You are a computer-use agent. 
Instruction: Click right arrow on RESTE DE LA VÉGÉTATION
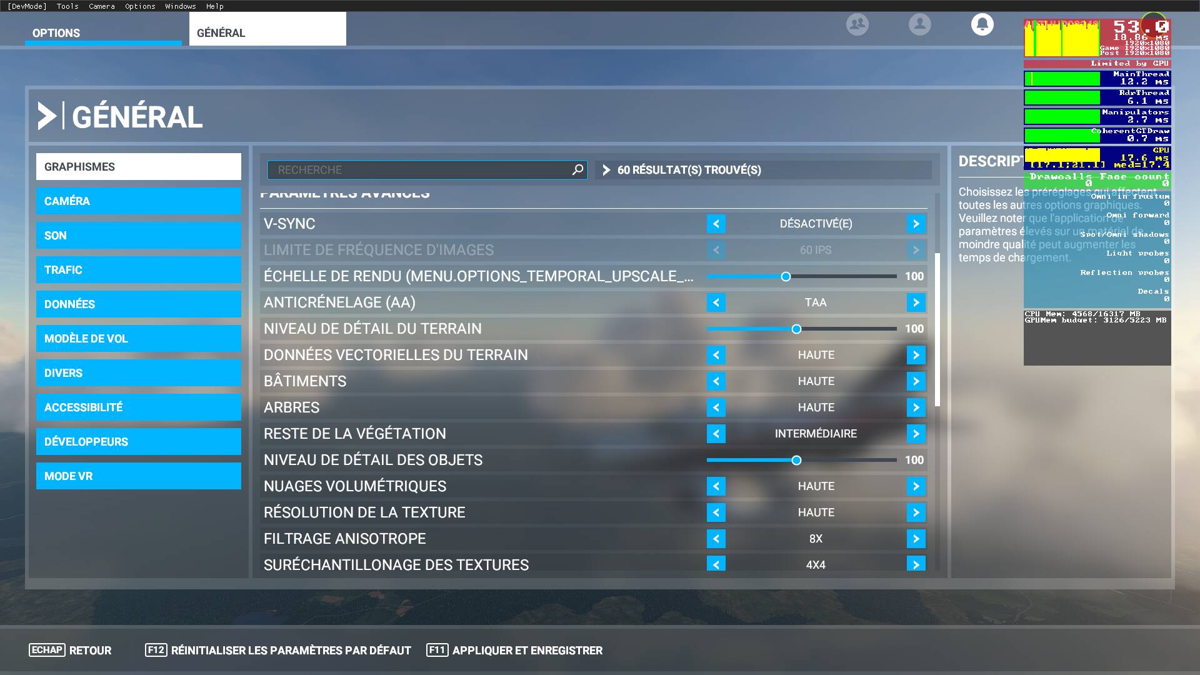click(x=916, y=434)
